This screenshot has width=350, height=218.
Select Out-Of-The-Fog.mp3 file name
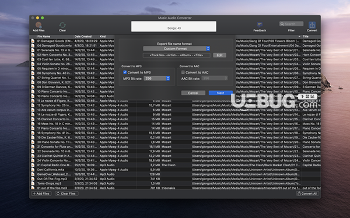coord(52,179)
